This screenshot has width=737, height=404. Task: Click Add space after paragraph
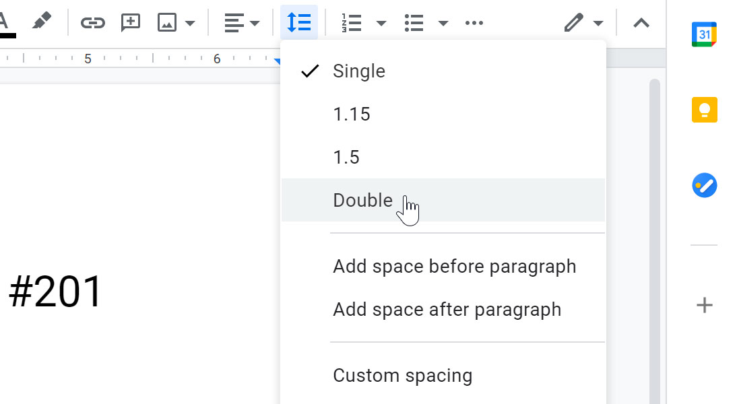click(x=447, y=309)
